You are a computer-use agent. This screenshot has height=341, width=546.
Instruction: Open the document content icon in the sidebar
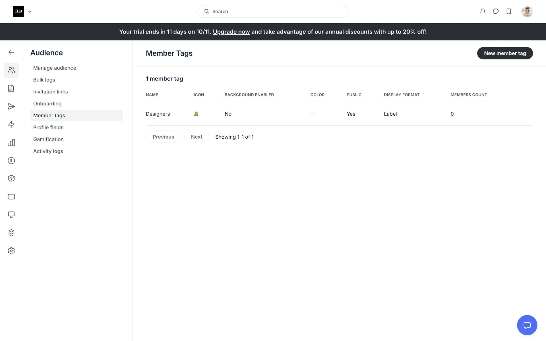coord(11,88)
